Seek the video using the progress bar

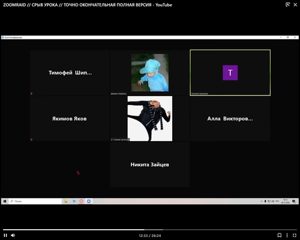150,230
